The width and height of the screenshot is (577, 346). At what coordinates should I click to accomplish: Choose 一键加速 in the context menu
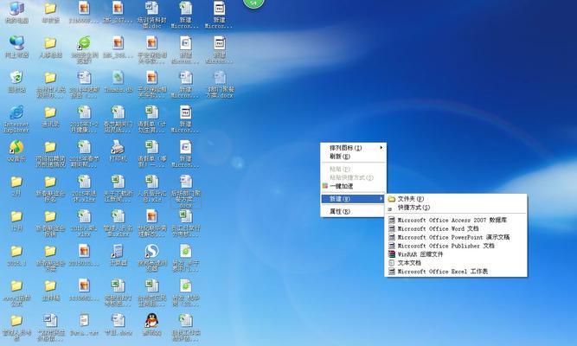coord(353,186)
